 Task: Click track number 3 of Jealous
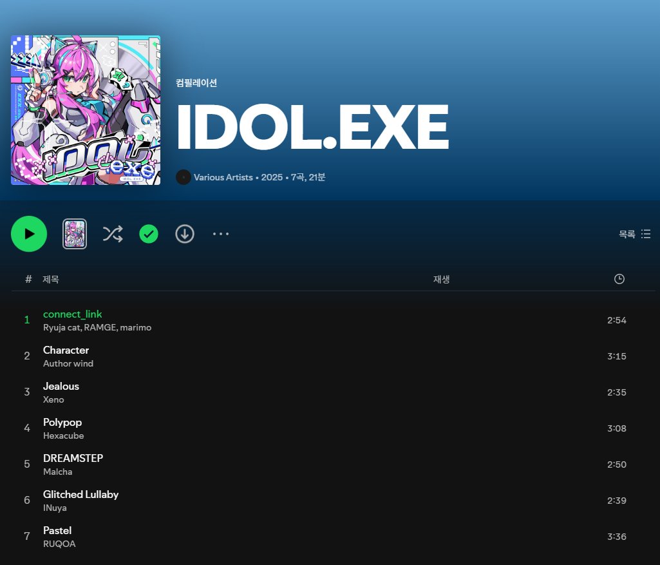click(x=27, y=392)
